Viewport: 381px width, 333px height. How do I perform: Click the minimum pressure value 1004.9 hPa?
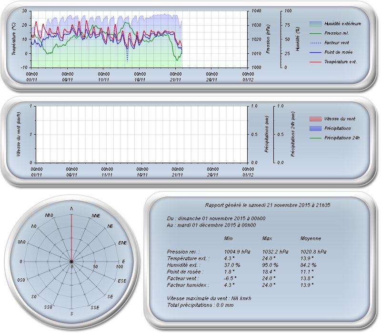(237, 252)
